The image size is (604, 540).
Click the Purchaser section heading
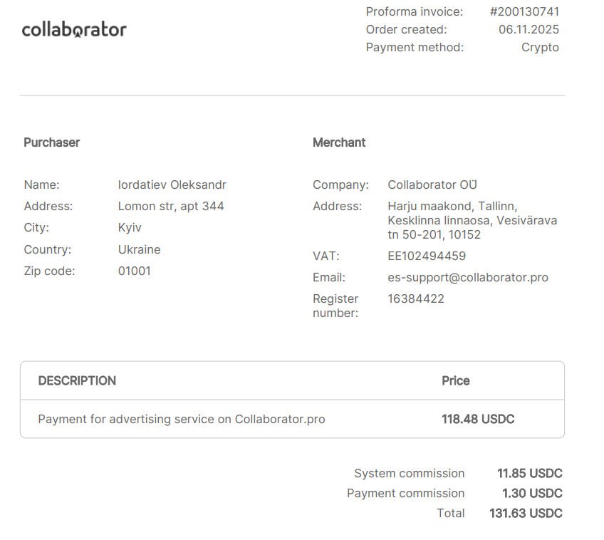click(x=52, y=142)
